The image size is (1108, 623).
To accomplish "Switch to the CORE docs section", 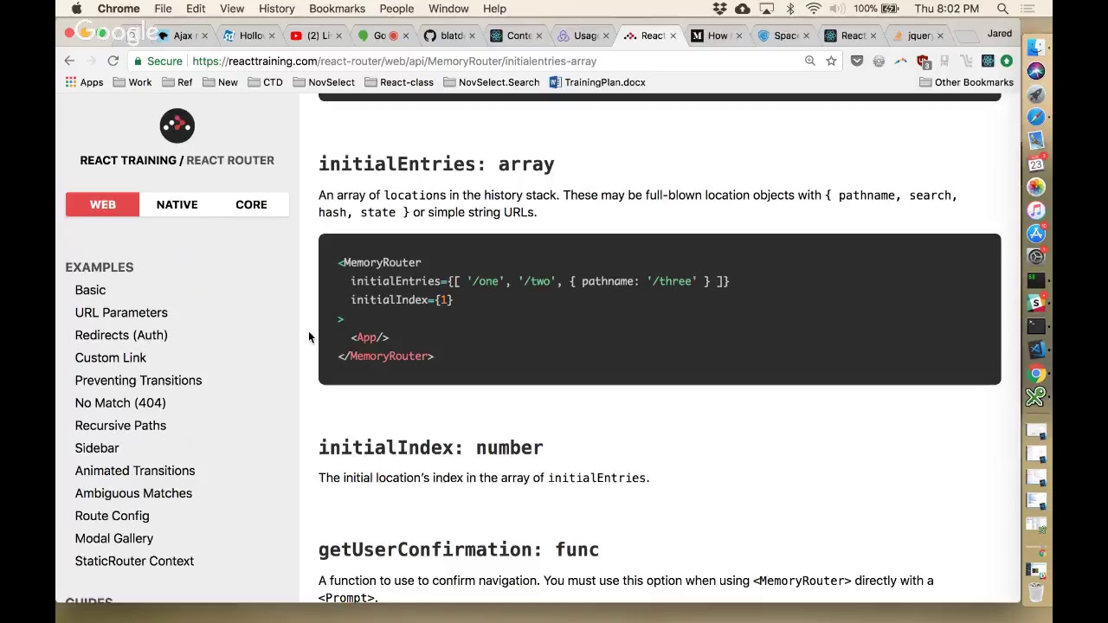I will tap(251, 204).
